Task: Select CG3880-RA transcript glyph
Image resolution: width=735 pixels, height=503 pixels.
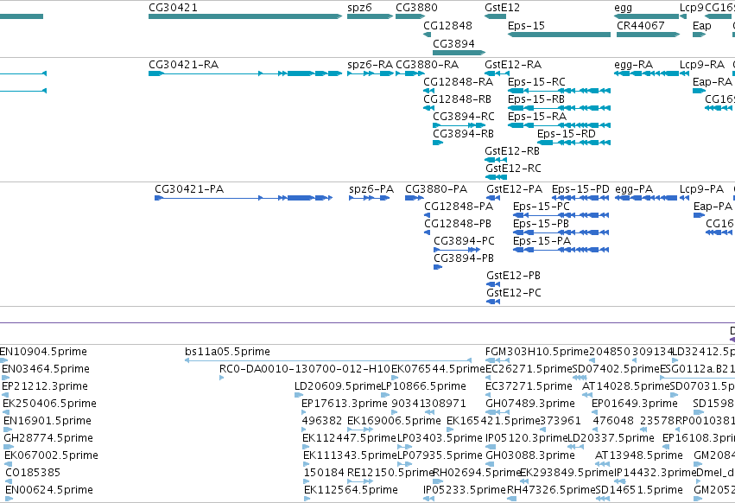Action: (410, 73)
